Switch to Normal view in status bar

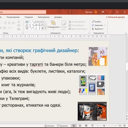tap(74, 126)
